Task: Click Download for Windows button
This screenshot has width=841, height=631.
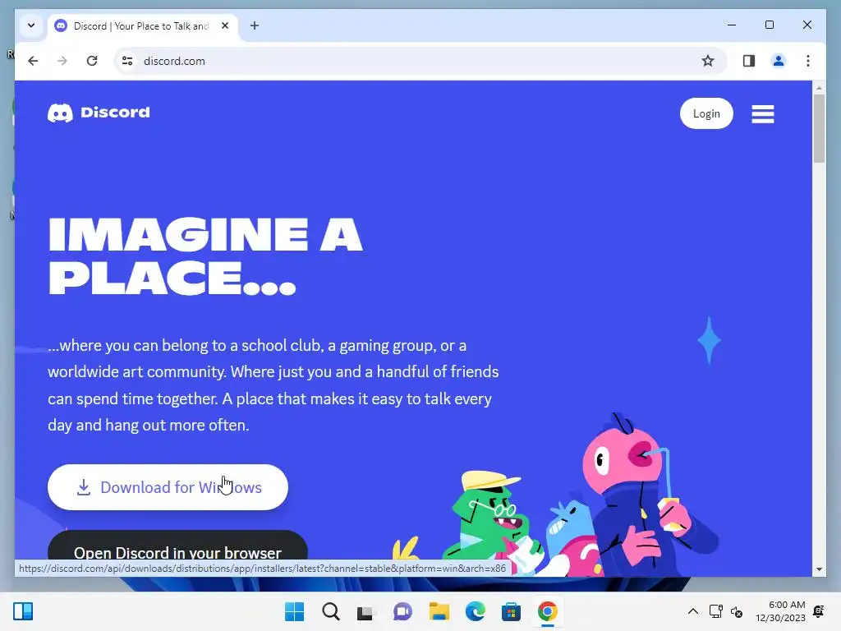Action: click(x=168, y=486)
